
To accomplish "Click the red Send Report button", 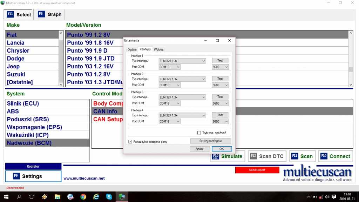I will tap(257, 170).
